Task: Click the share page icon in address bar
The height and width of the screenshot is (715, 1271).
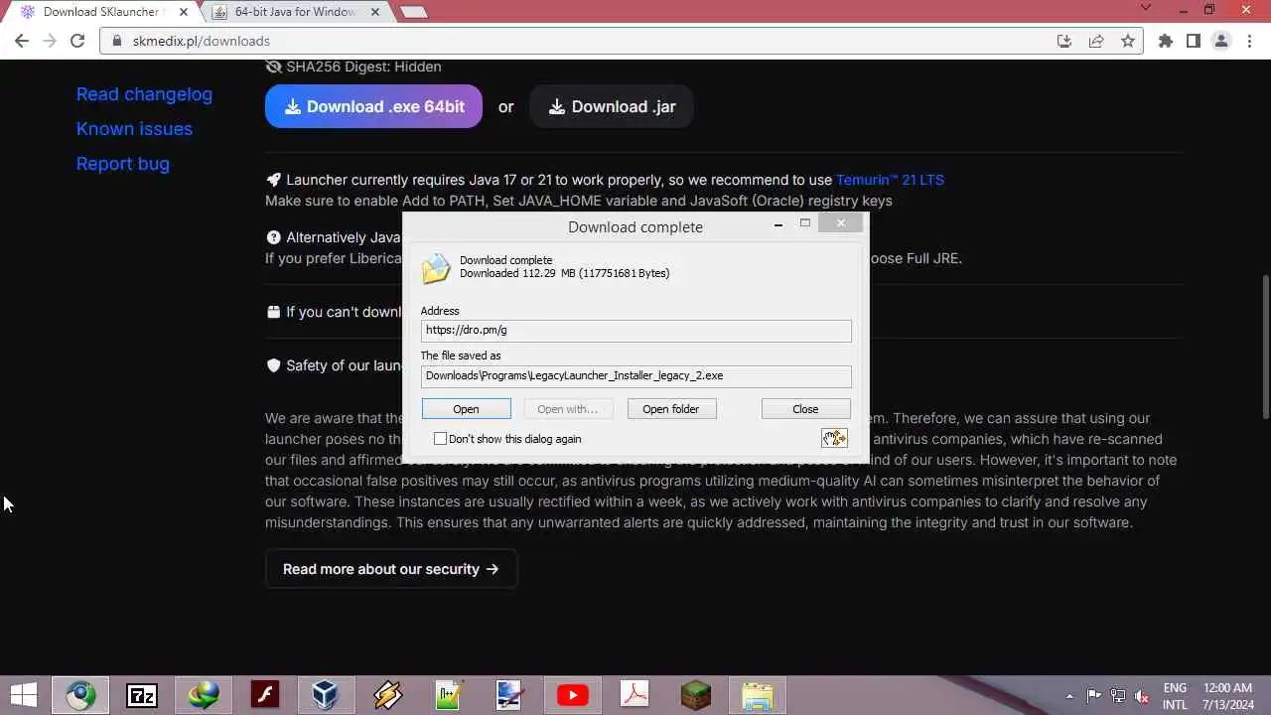Action: pyautogui.click(x=1096, y=41)
